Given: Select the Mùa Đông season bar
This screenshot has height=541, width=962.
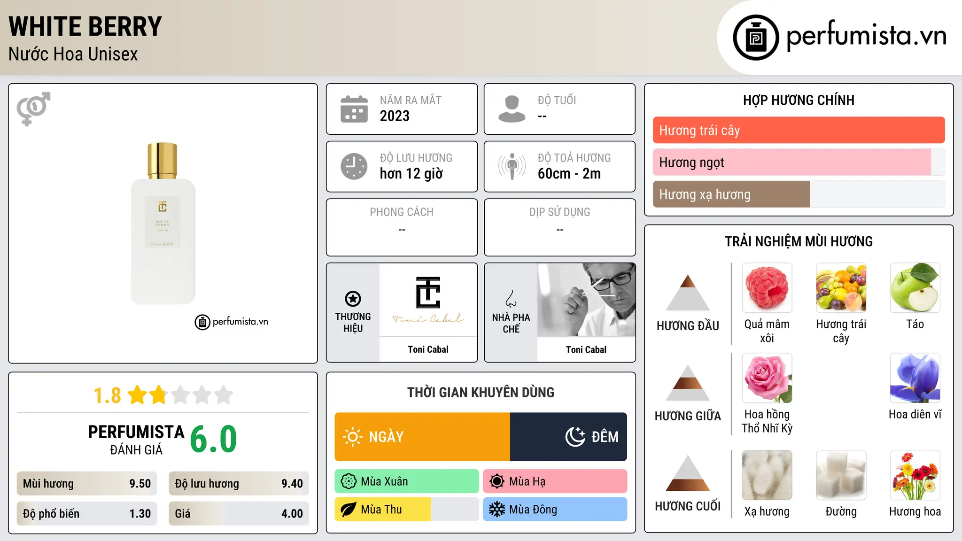Looking at the screenshot, I should tap(555, 510).
